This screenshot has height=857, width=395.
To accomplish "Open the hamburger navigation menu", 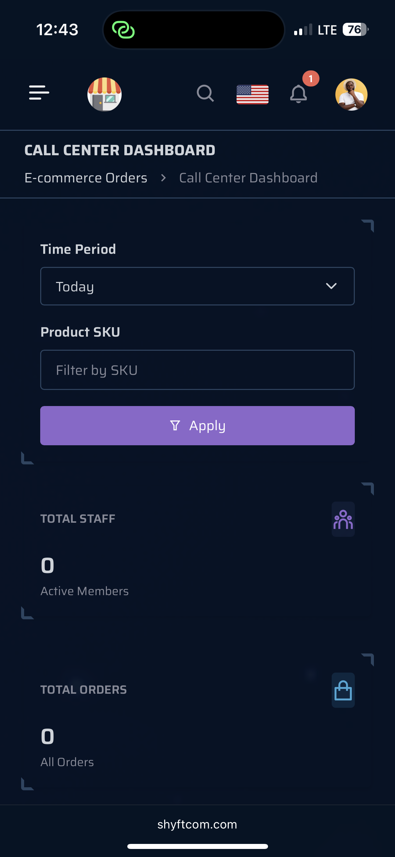I will coord(39,93).
